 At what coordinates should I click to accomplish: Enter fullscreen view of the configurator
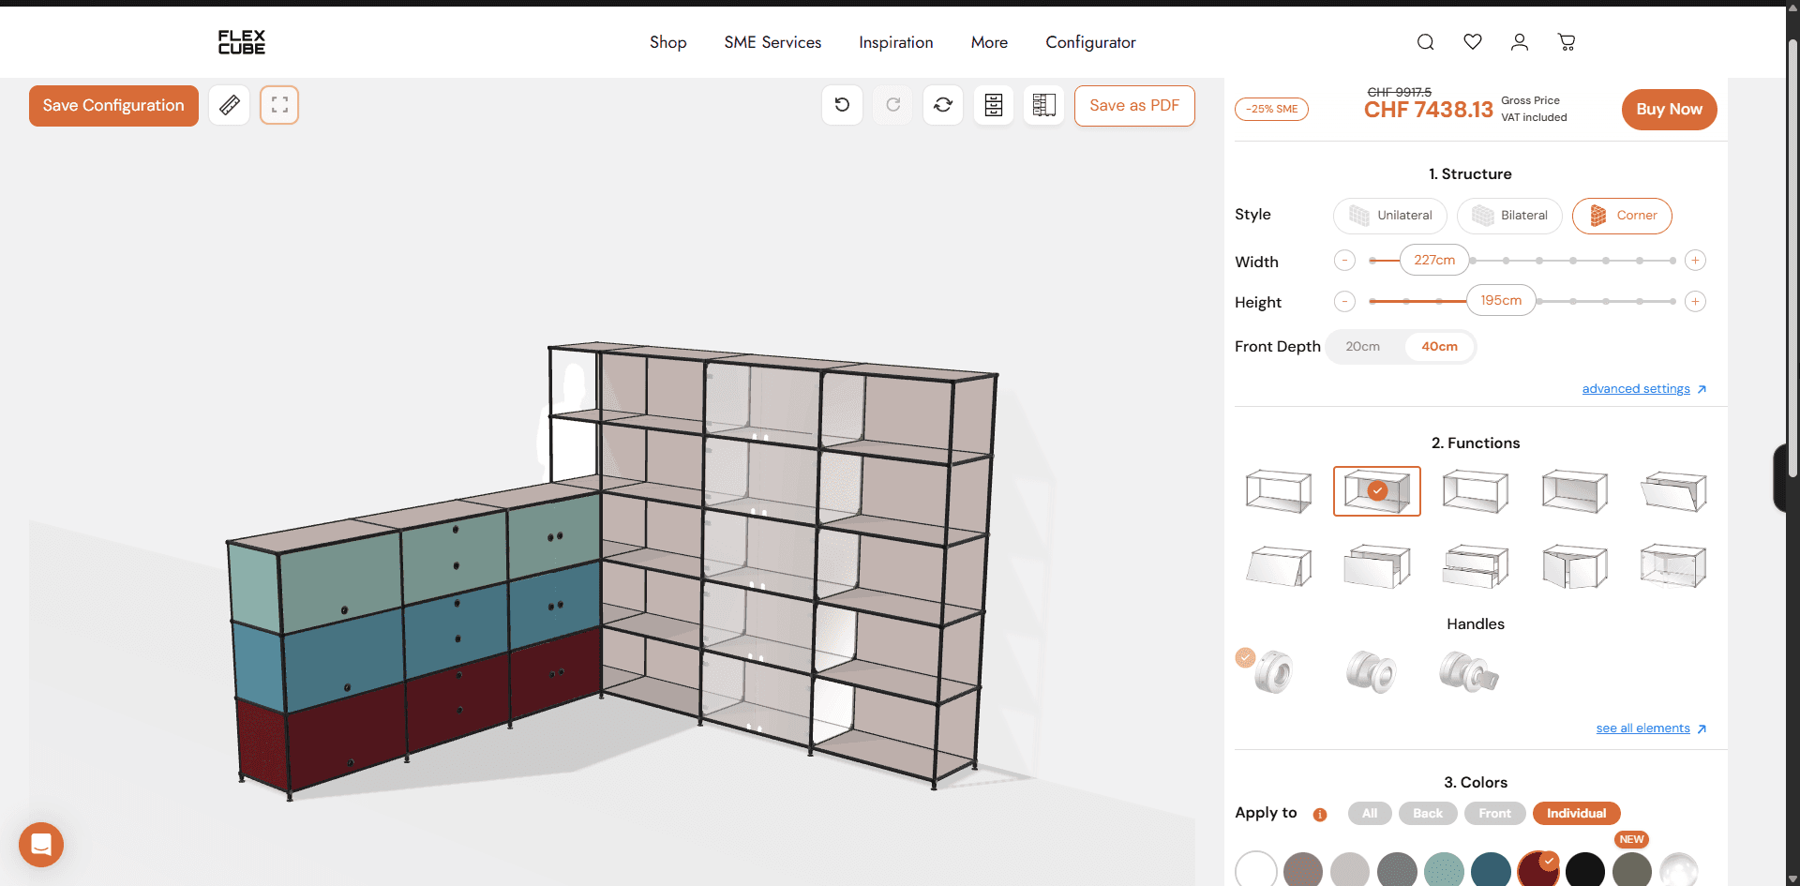tap(278, 104)
